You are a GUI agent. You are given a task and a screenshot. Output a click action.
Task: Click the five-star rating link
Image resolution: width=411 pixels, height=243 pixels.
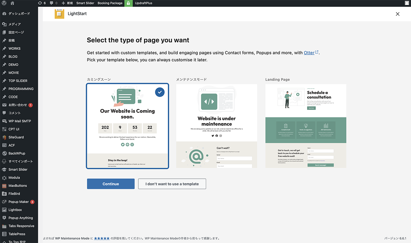coord(102,238)
